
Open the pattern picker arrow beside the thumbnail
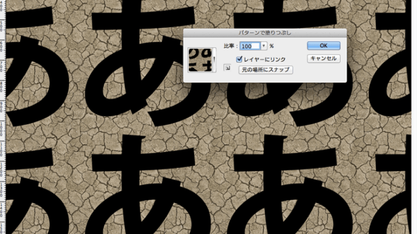click(x=214, y=60)
